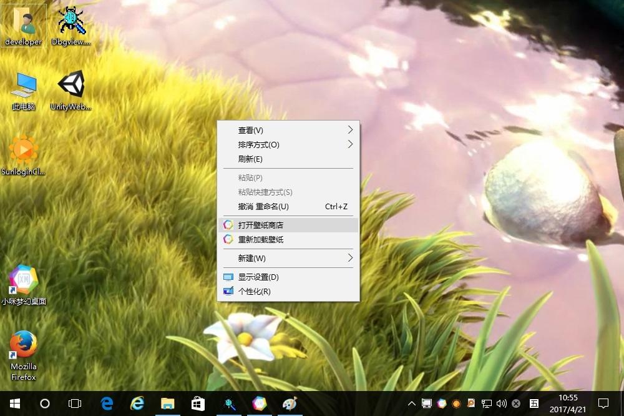Expand the 新建(W) submenu
This screenshot has height=416, width=624.
(x=288, y=258)
